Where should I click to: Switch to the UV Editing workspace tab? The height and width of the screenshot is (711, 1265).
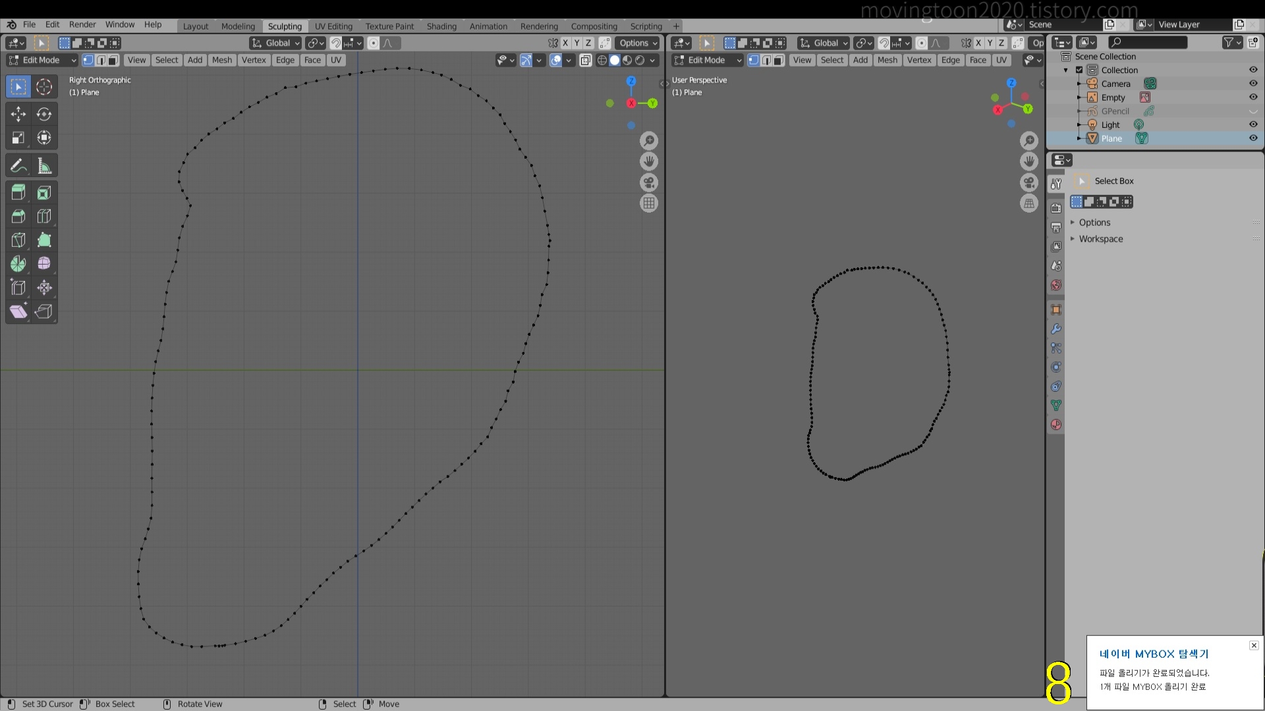(x=333, y=26)
